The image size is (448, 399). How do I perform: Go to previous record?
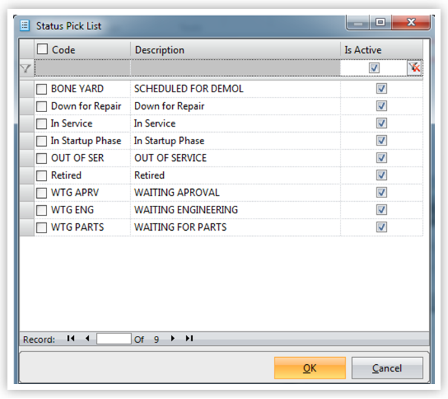87,339
